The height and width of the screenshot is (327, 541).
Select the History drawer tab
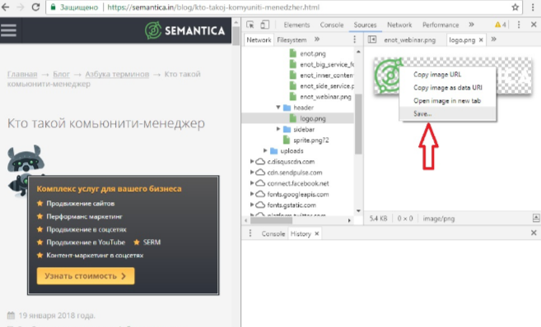[x=301, y=233]
